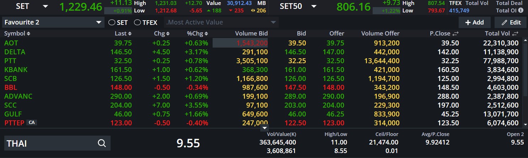Screen dimensions: 528x158
Task: Click the small down-arrow expander below the table
Action: (x=264, y=128)
